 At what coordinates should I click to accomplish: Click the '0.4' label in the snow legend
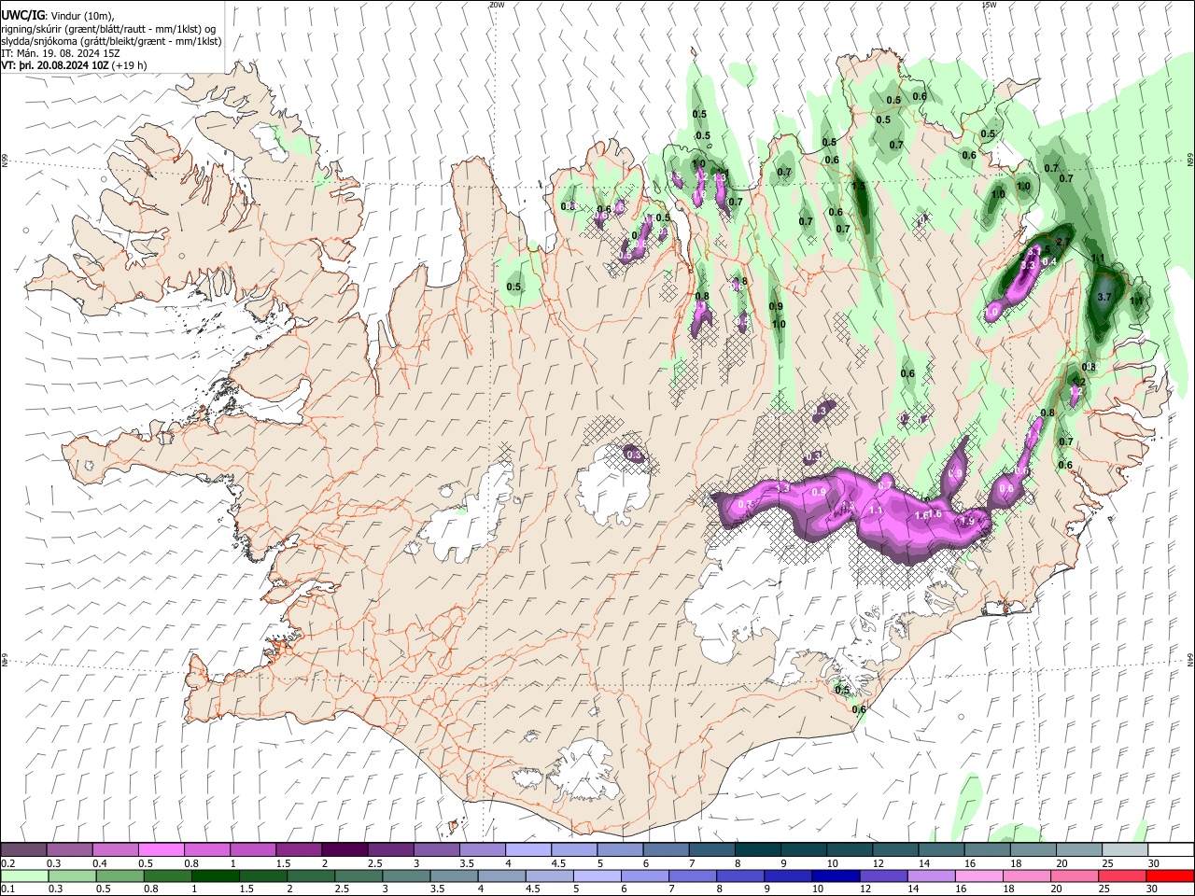(x=100, y=863)
